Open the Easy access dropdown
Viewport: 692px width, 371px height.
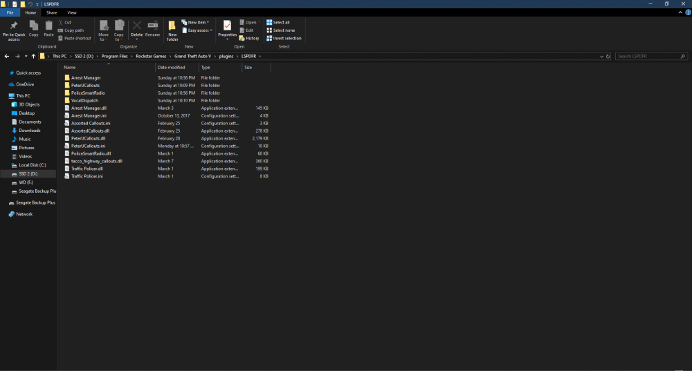(x=197, y=30)
